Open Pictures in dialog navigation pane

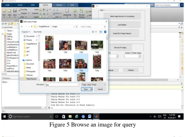tap(29, 40)
